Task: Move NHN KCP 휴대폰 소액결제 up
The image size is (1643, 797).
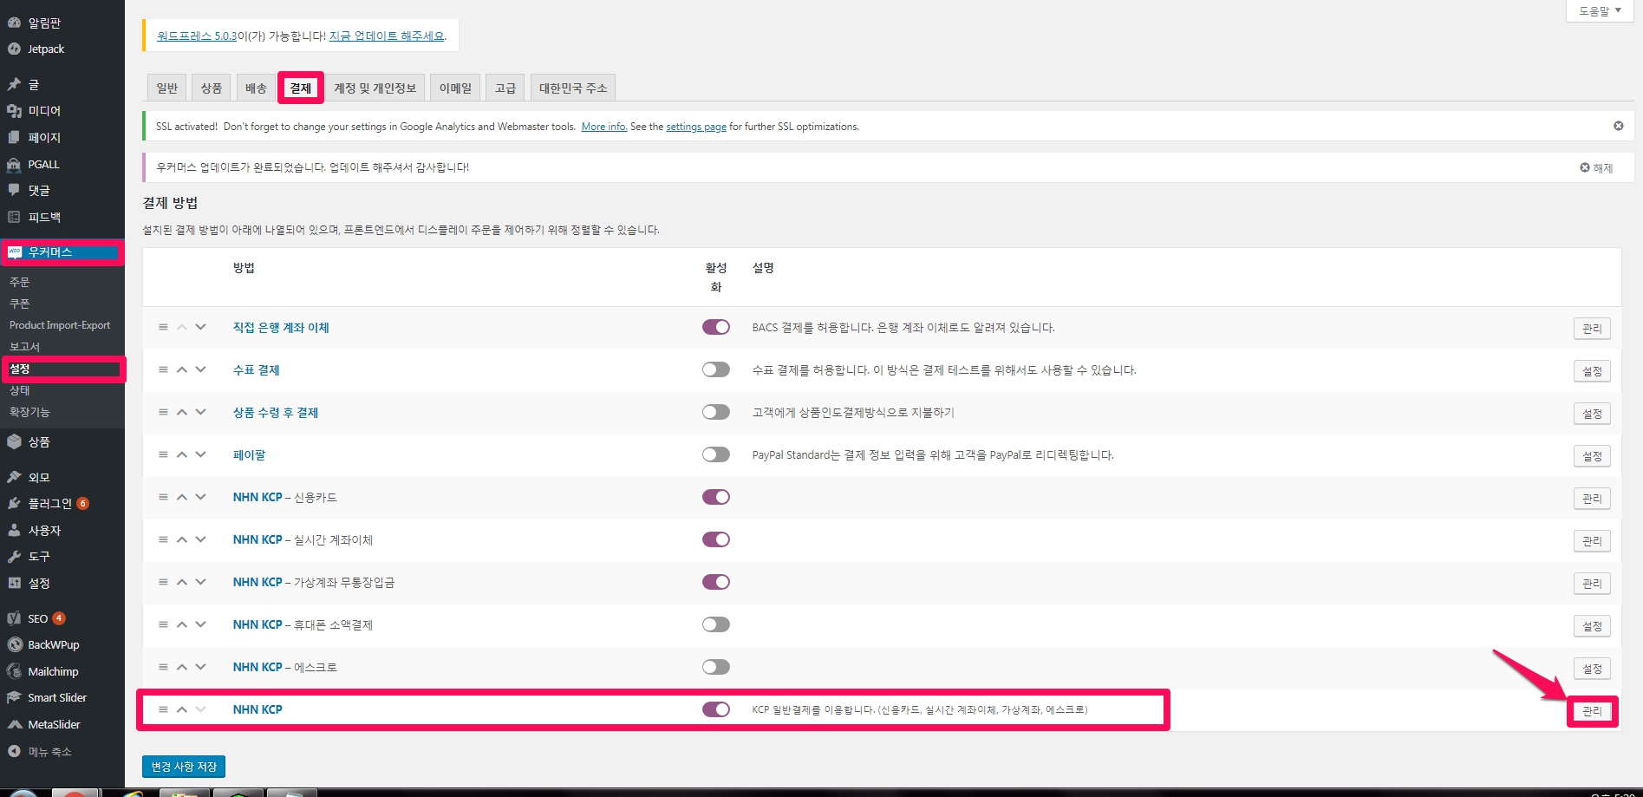Action: [x=182, y=624]
